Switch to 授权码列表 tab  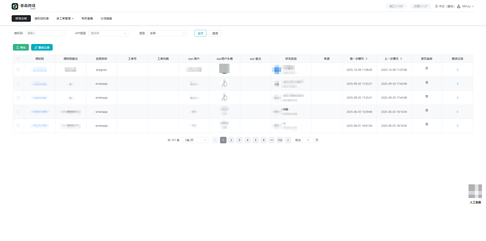[x=42, y=18]
